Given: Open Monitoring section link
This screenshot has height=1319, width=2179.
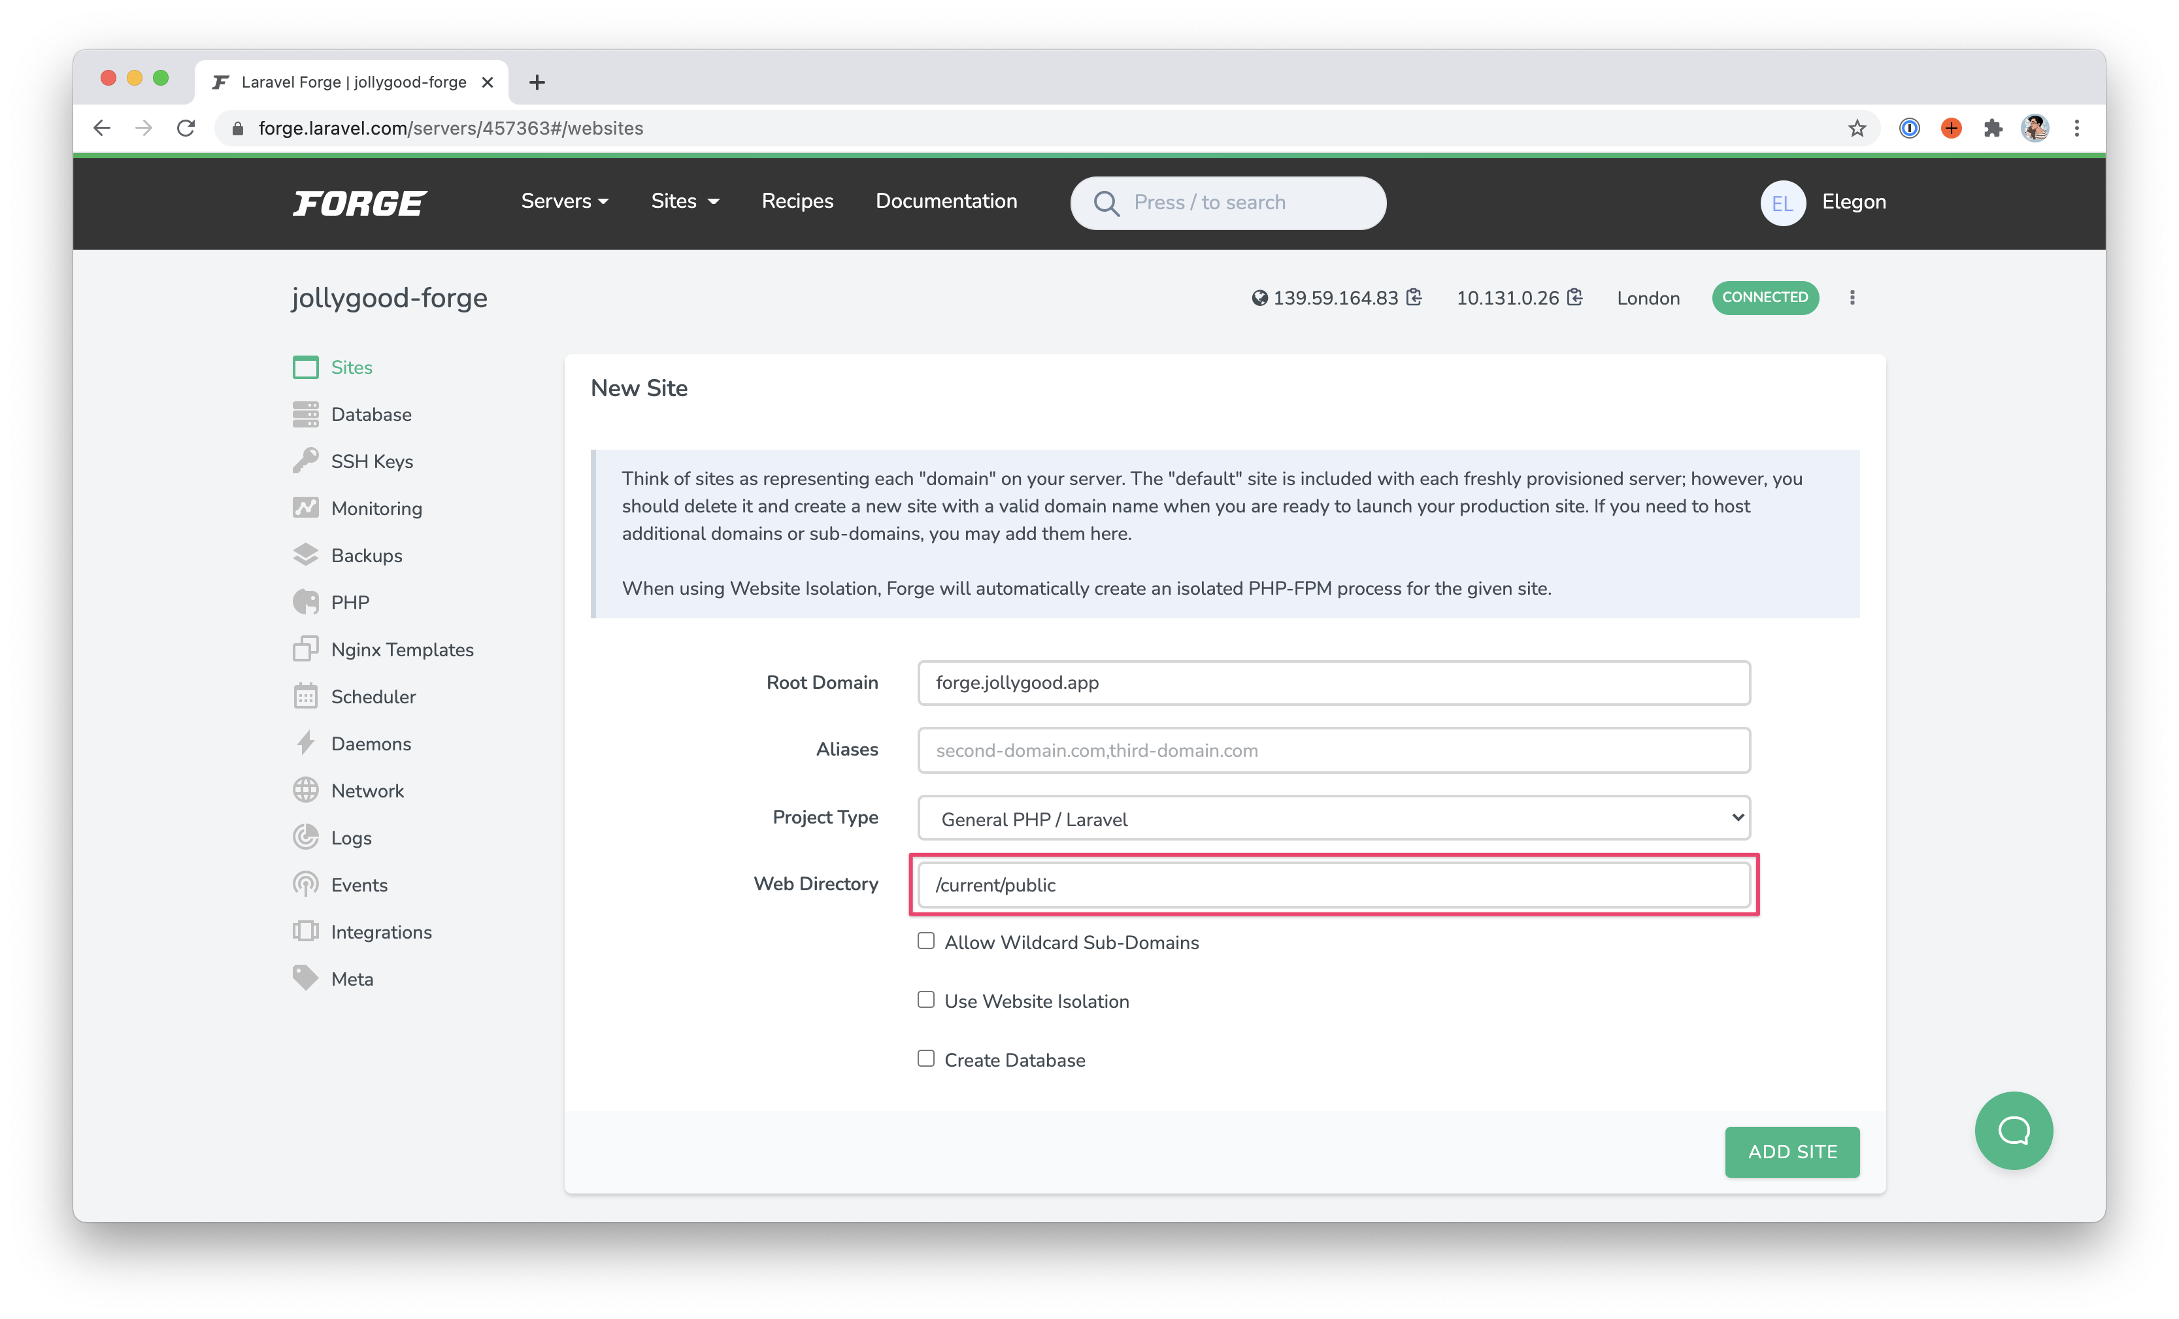Looking at the screenshot, I should pyautogui.click(x=376, y=508).
